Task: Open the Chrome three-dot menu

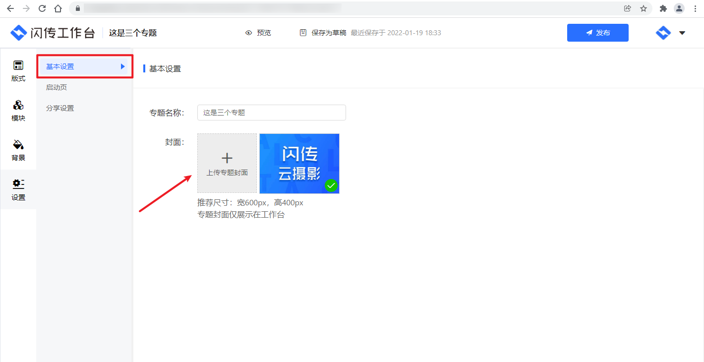Action: click(x=695, y=8)
